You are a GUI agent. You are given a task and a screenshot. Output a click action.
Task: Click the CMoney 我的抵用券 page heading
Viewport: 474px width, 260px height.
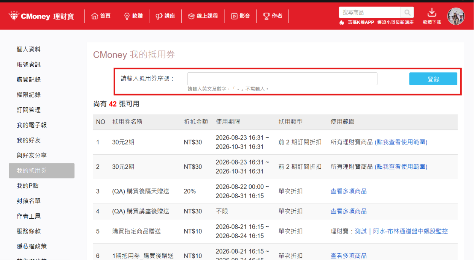[134, 55]
